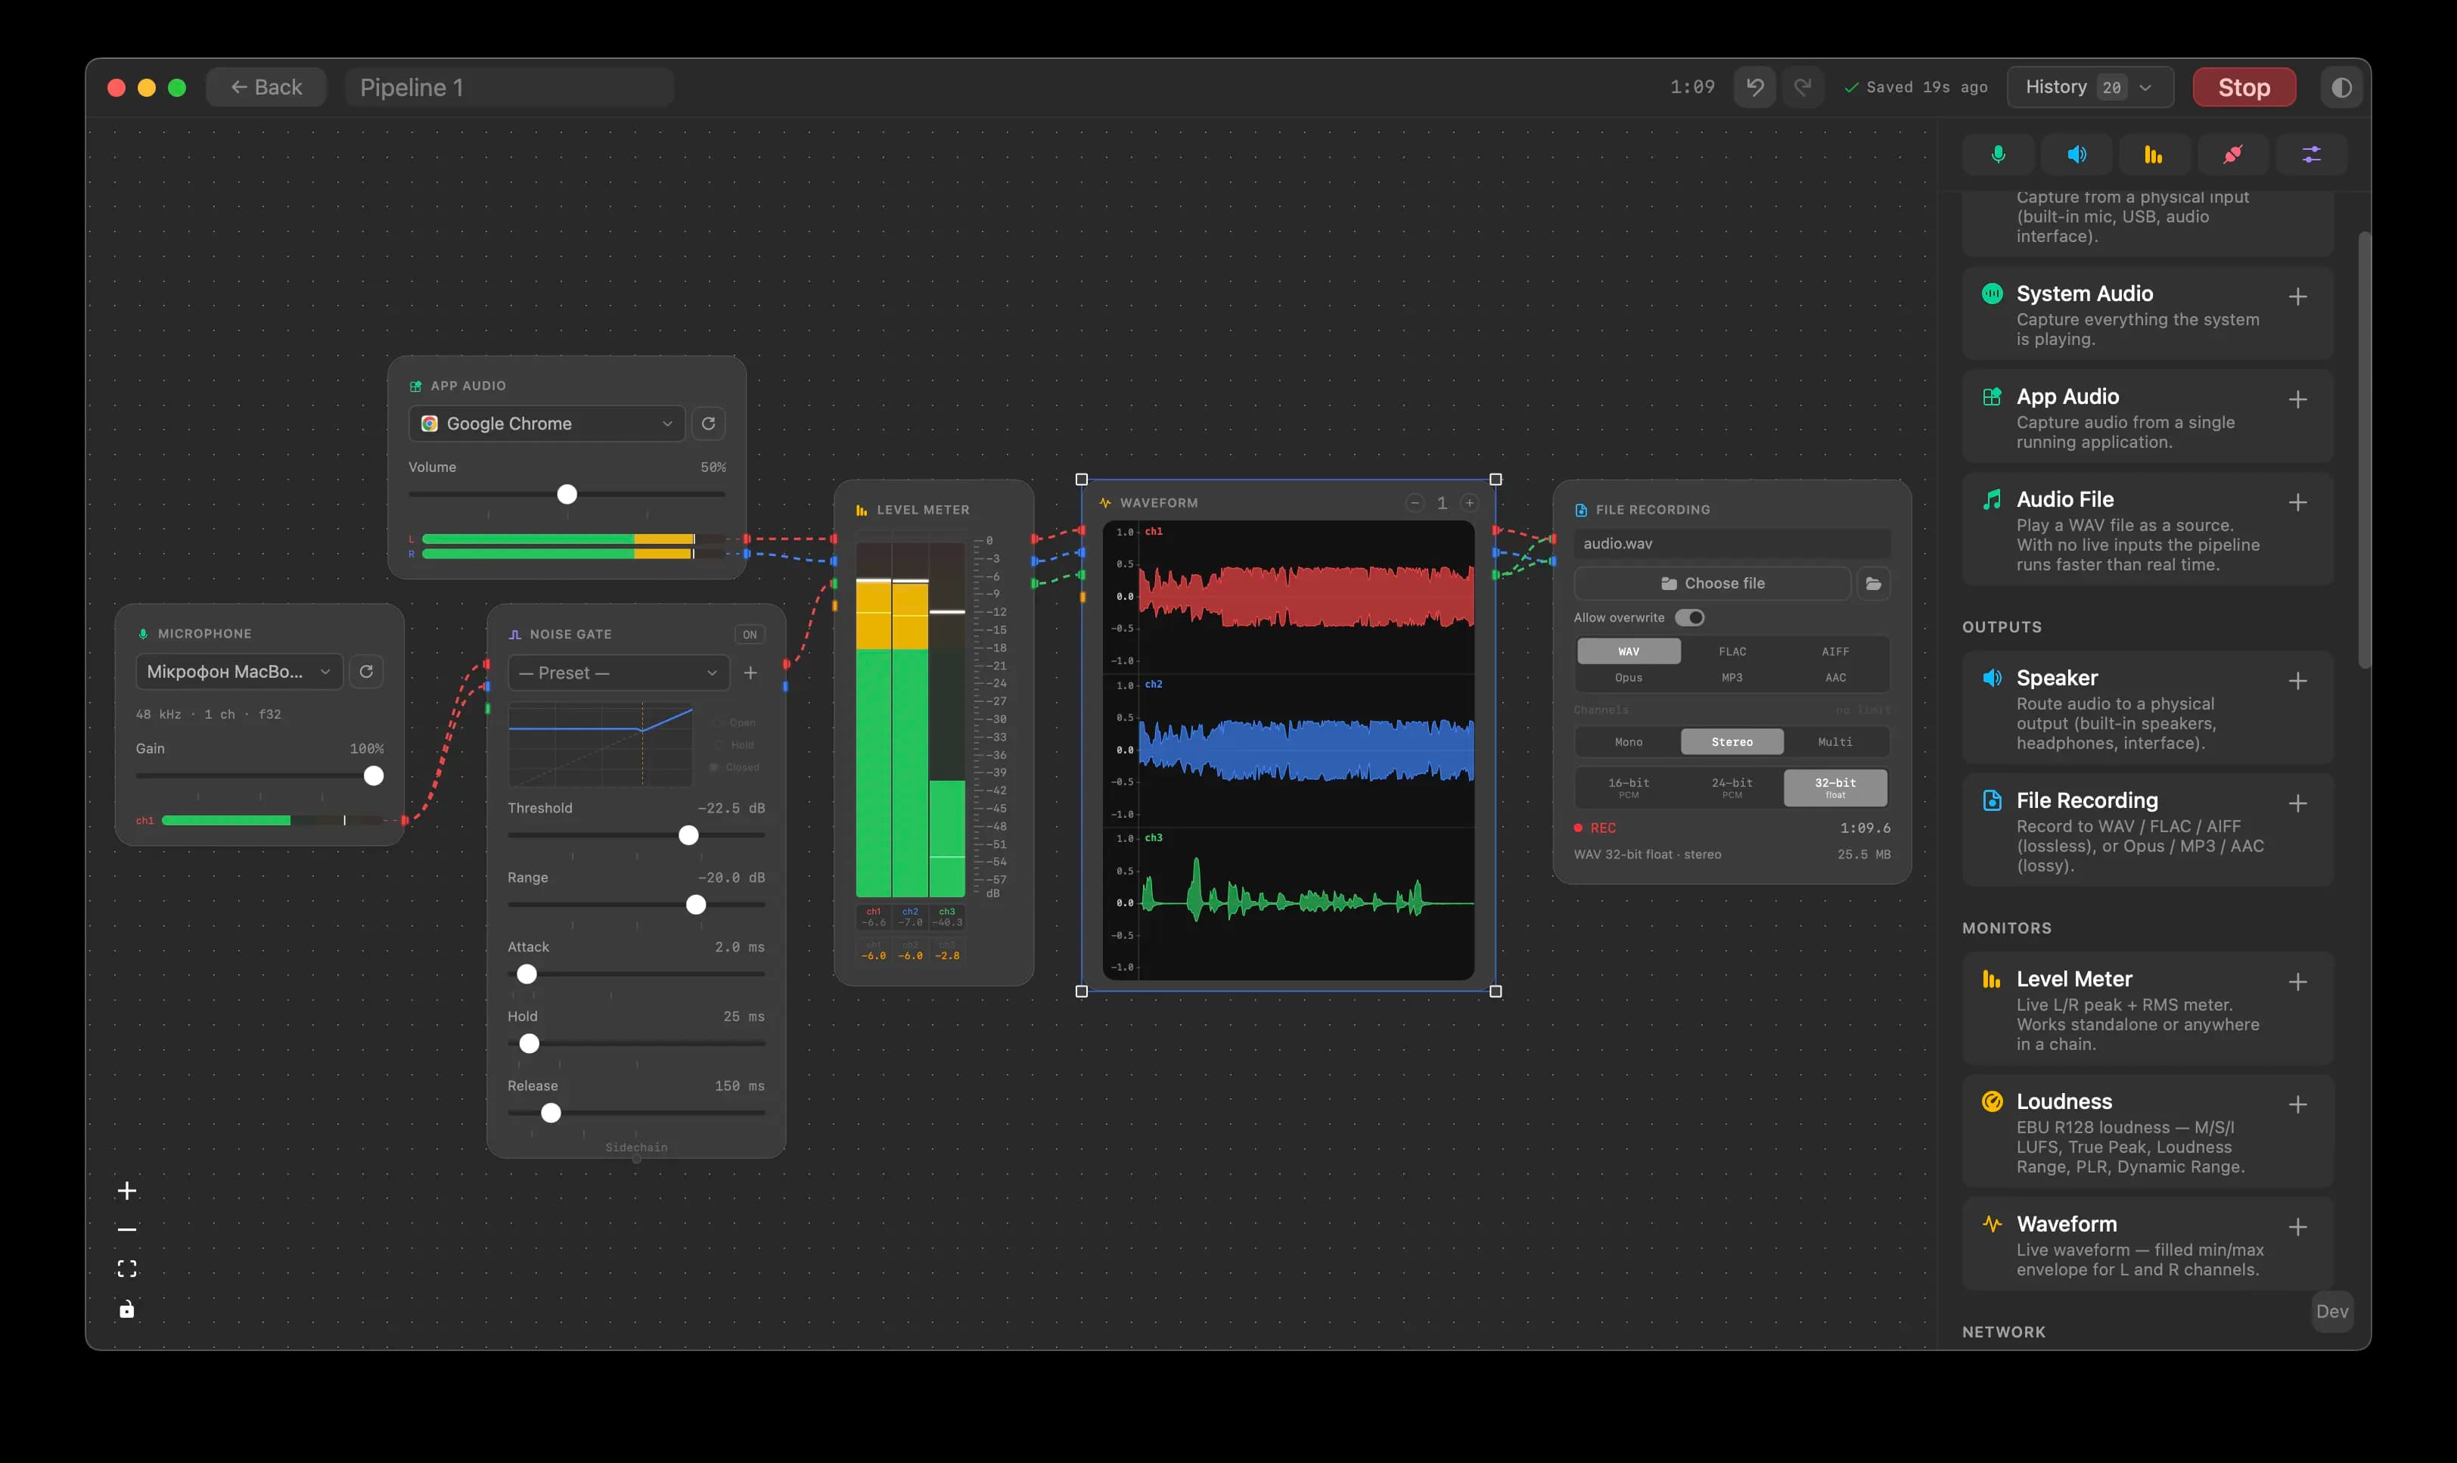Click the Stop button
Image resolution: width=2457 pixels, height=1463 pixels.
[2244, 88]
